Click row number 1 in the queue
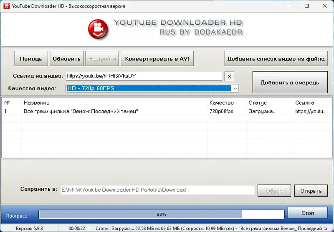Screen dimensions: 334x232 click(5, 111)
